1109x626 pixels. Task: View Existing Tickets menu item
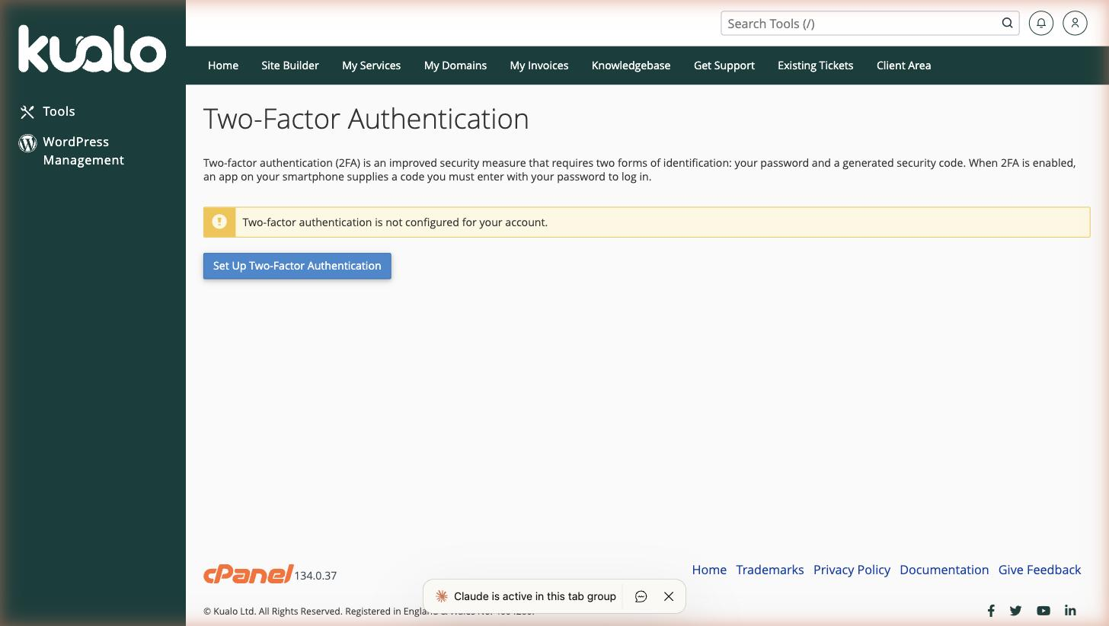point(815,65)
